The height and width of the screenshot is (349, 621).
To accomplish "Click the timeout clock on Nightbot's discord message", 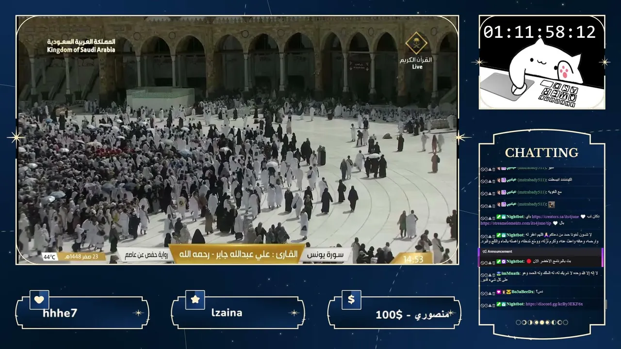I will click(x=486, y=304).
